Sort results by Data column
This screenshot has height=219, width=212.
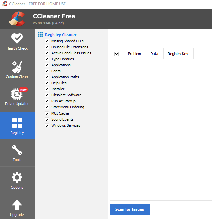pos(155,54)
